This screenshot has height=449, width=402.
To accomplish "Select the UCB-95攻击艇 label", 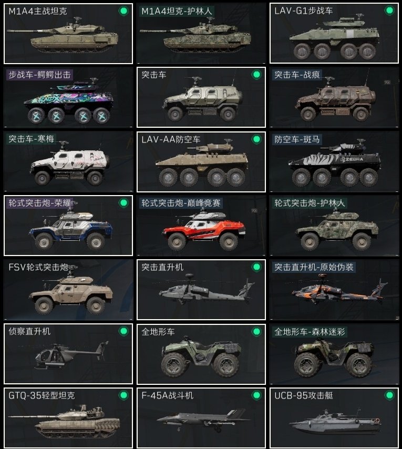I will click(304, 395).
